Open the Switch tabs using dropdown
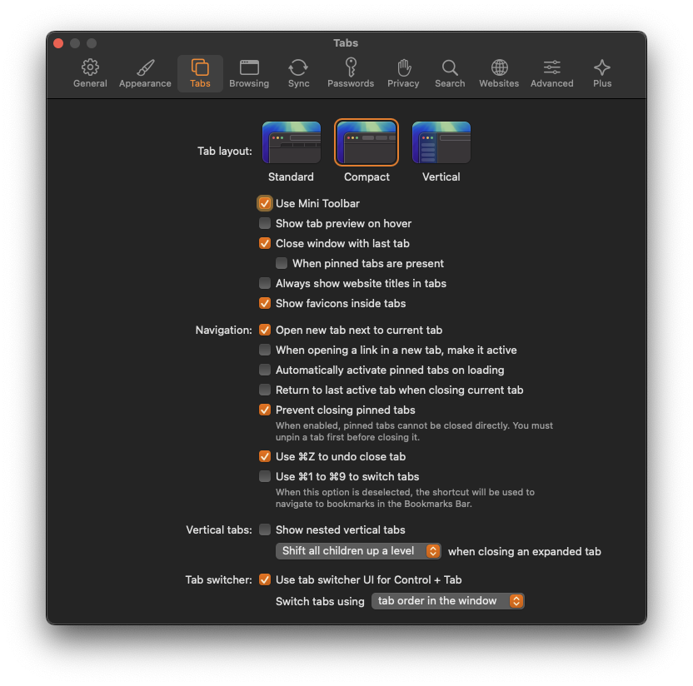The width and height of the screenshot is (693, 686). click(x=447, y=601)
